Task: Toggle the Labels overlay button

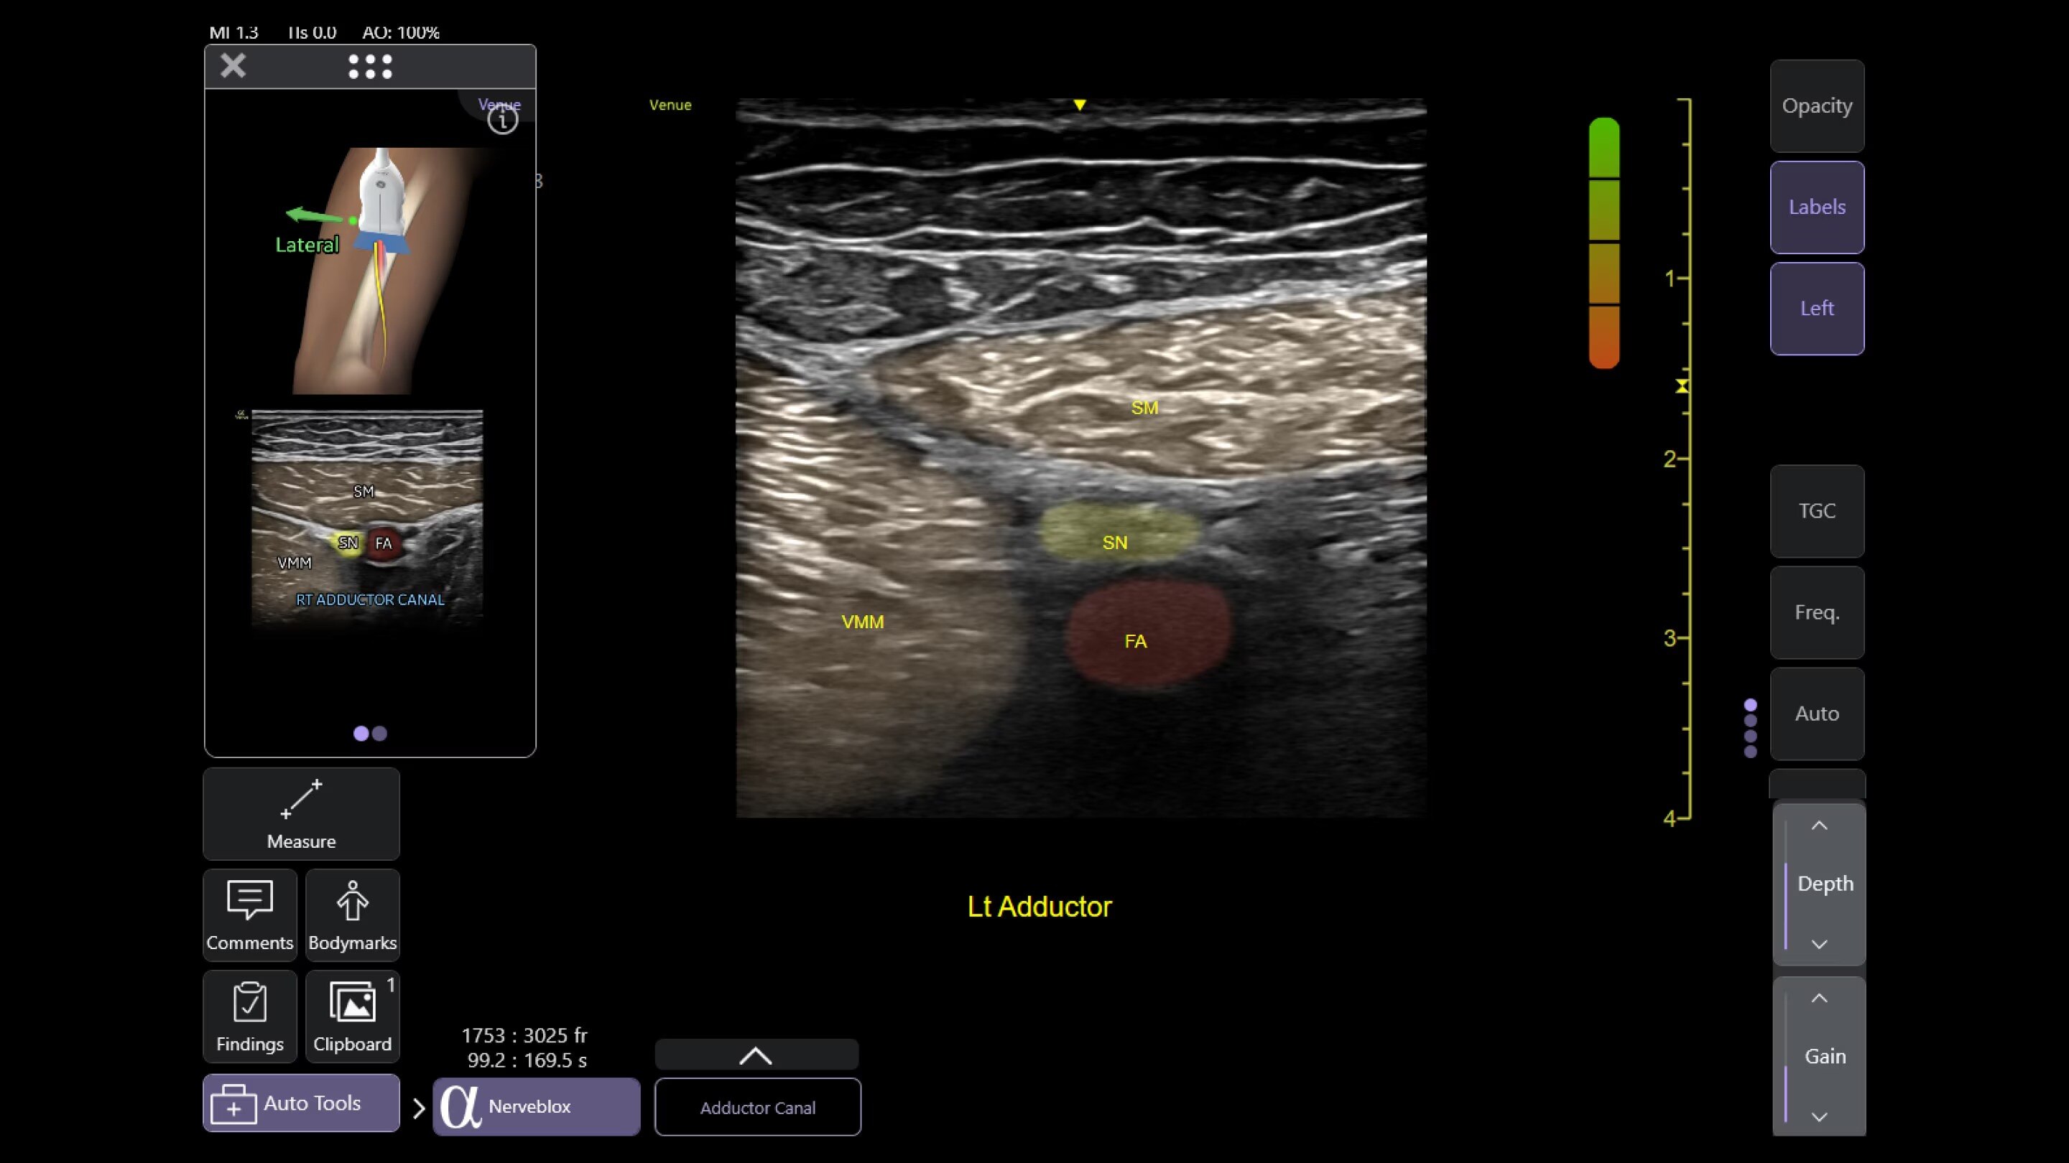Action: tap(1817, 207)
